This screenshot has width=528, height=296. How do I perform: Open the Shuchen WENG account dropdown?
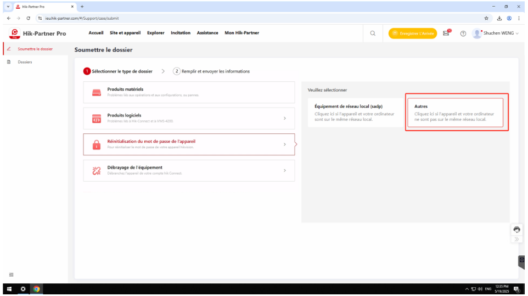pyautogui.click(x=501, y=33)
